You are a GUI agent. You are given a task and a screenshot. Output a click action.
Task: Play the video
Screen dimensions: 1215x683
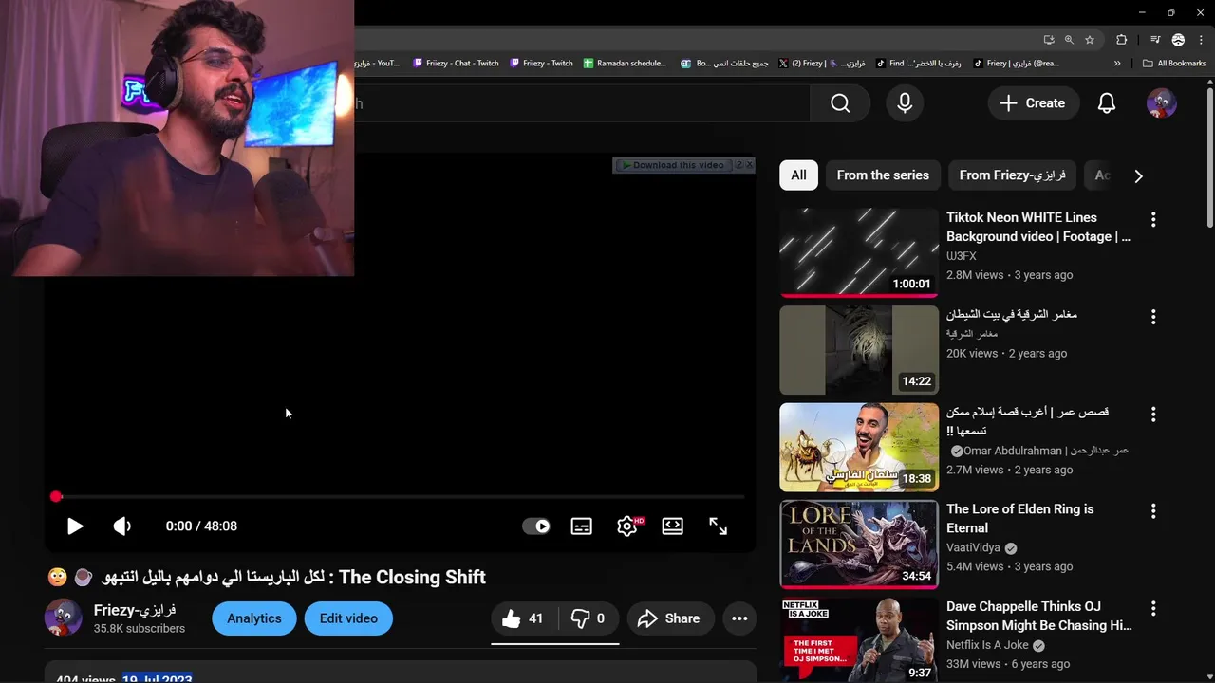click(x=75, y=526)
